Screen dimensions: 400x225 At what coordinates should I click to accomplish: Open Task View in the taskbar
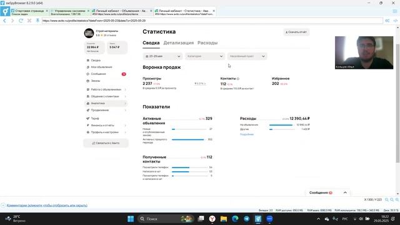(x=201, y=219)
